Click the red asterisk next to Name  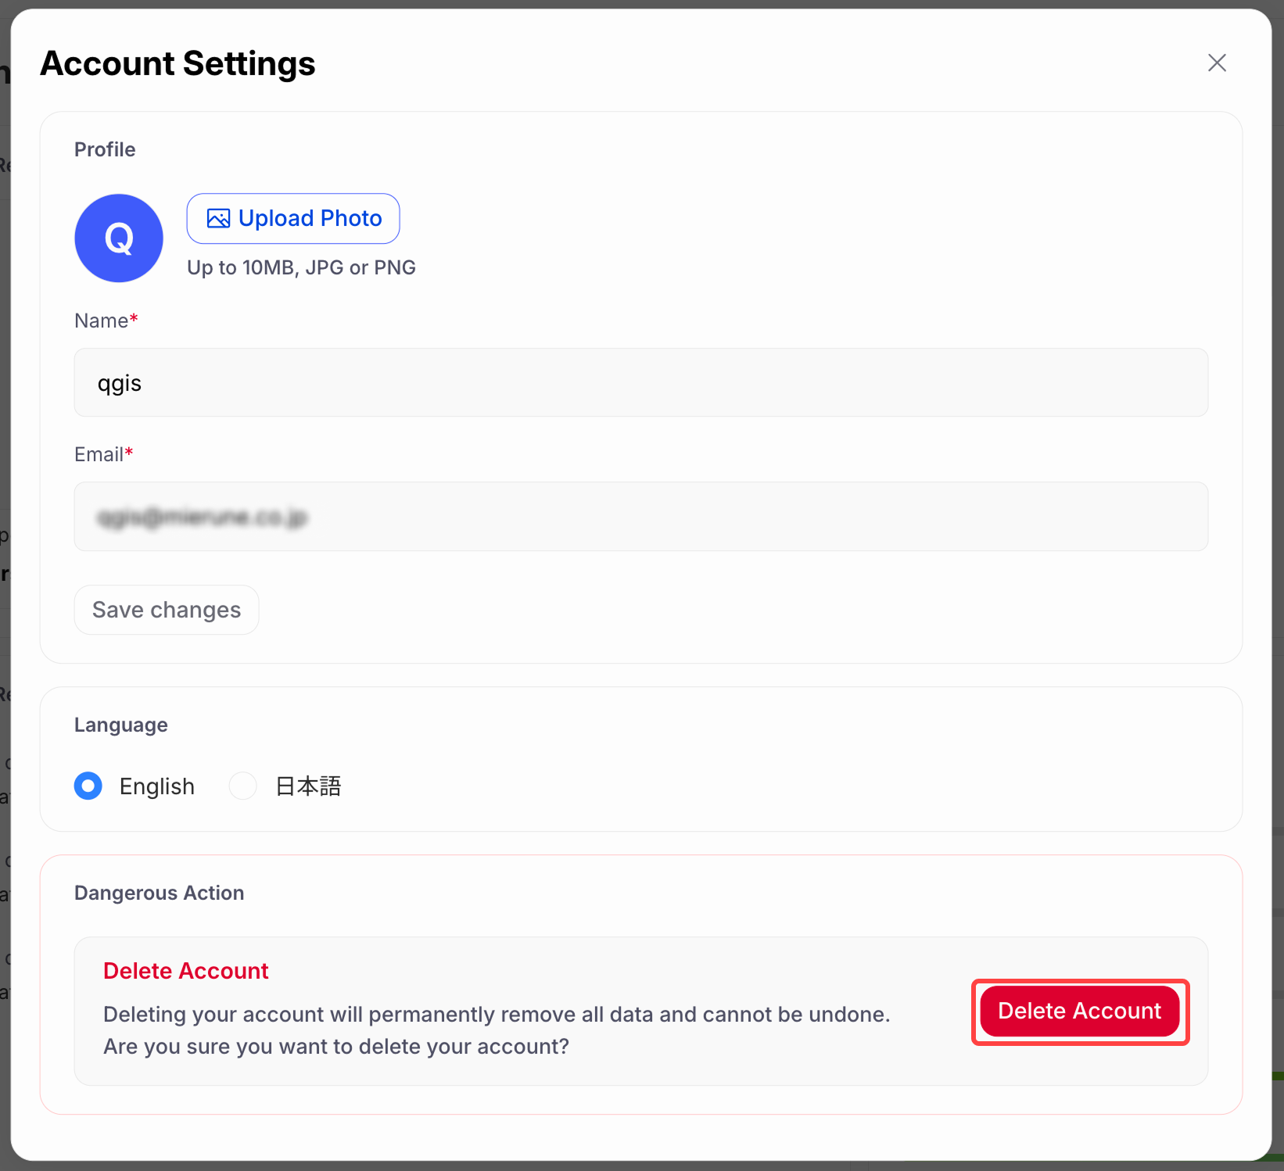coord(134,317)
